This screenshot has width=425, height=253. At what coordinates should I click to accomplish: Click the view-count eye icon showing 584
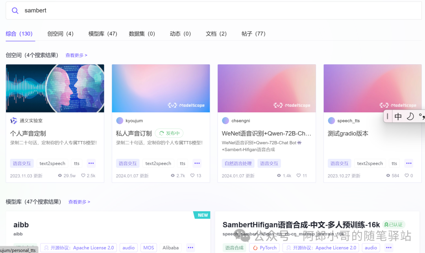point(388,176)
